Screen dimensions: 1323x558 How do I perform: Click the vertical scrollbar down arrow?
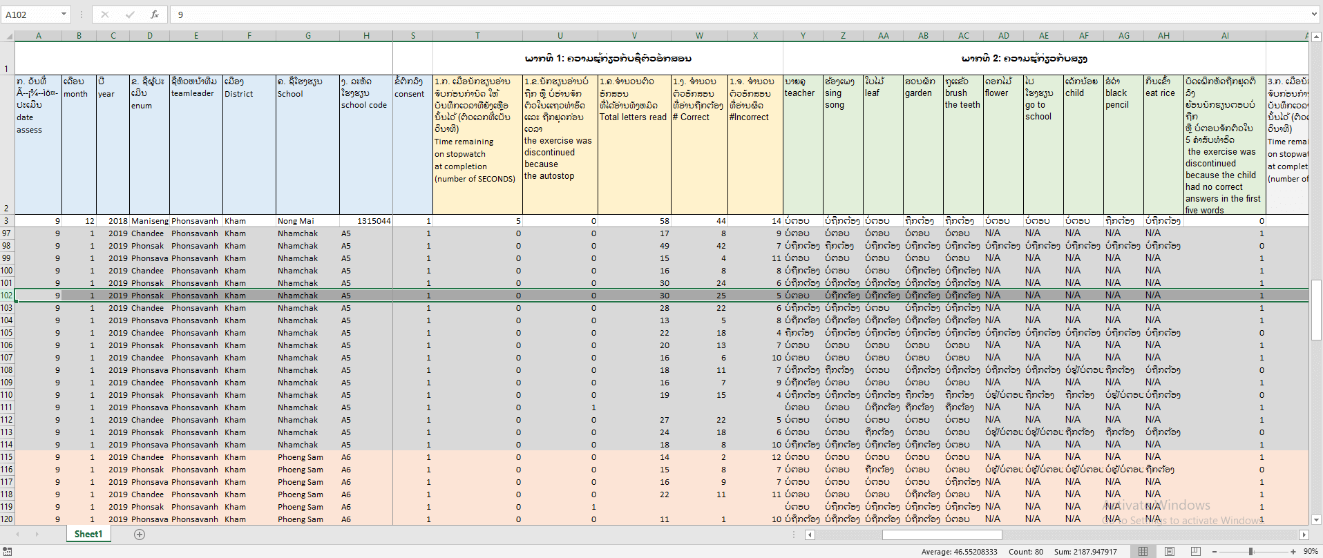1316,519
